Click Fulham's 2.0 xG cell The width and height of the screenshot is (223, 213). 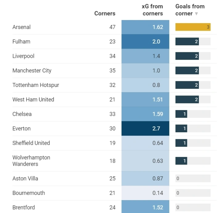145,42
